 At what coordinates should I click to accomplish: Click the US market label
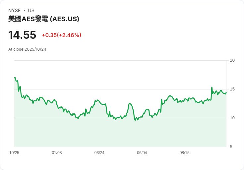[31, 11]
